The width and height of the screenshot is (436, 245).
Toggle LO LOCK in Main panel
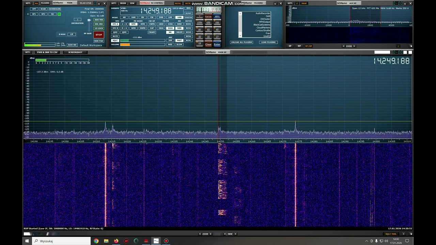[99, 28]
